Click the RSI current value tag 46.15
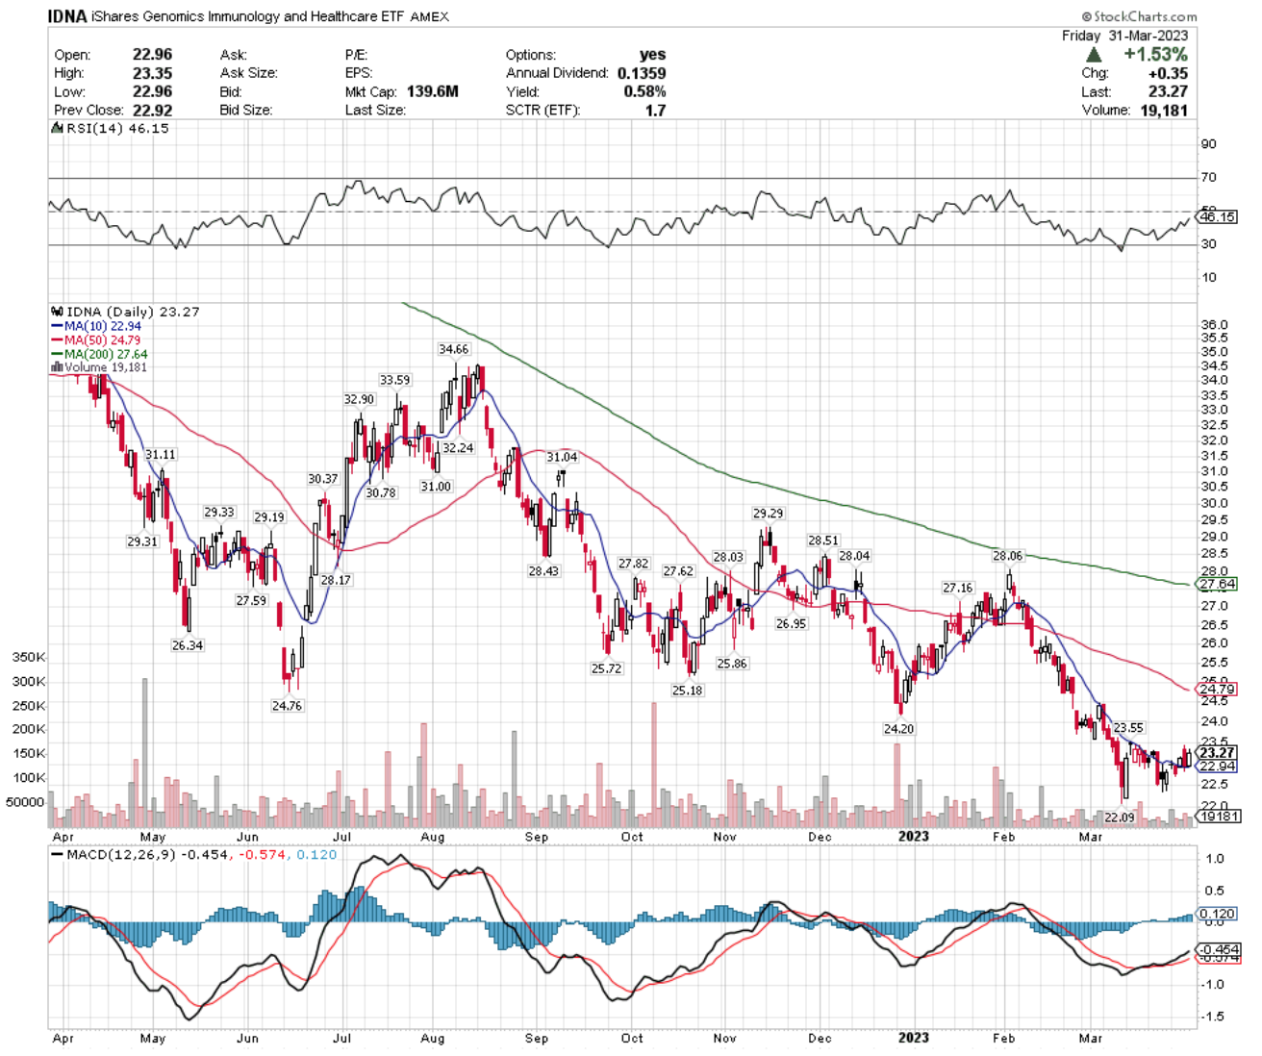Image resolution: width=1262 pixels, height=1056 pixels. 1217,217
